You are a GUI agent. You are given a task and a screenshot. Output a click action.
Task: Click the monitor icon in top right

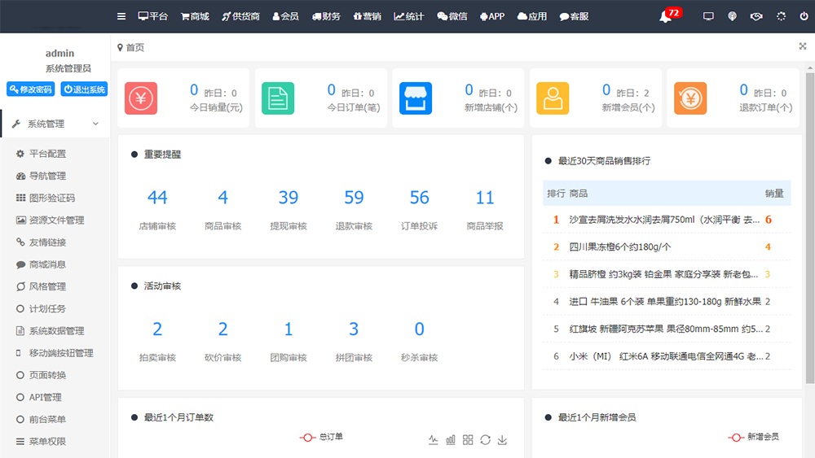point(708,16)
